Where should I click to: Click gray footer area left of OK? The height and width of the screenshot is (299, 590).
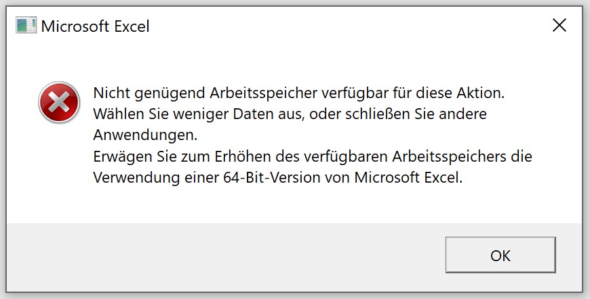coord(226,257)
